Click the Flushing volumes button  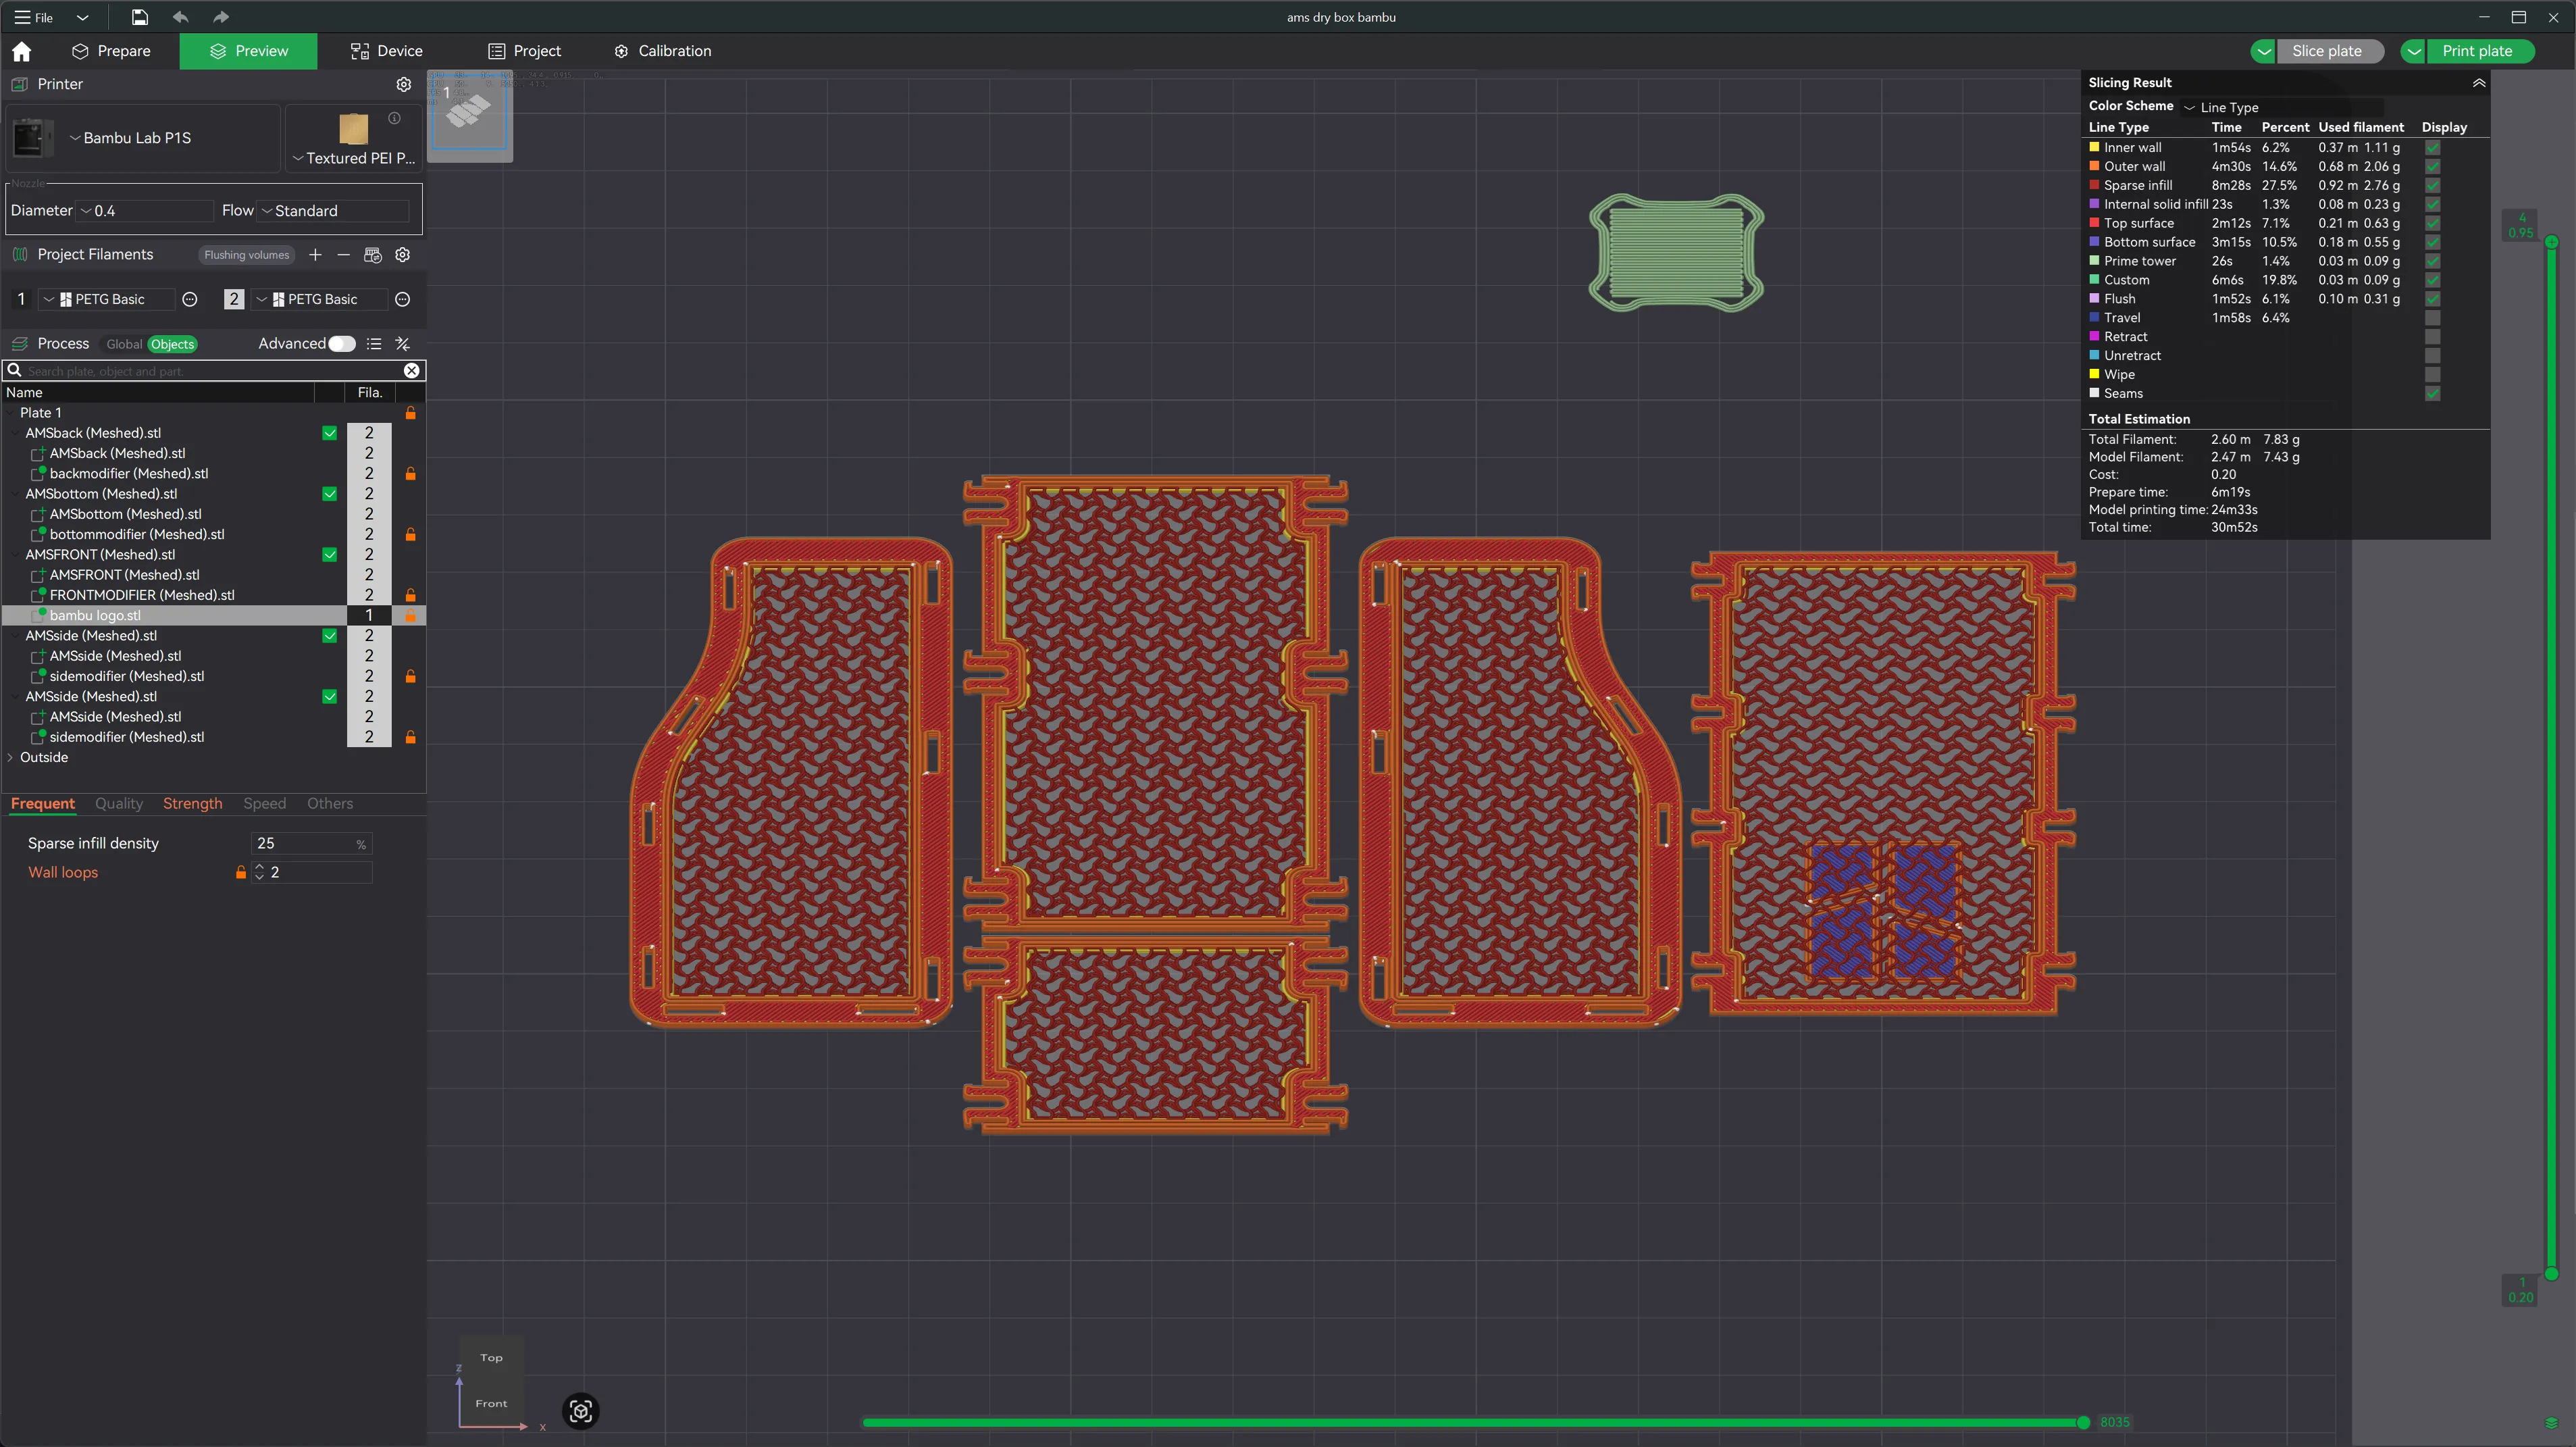(x=246, y=255)
